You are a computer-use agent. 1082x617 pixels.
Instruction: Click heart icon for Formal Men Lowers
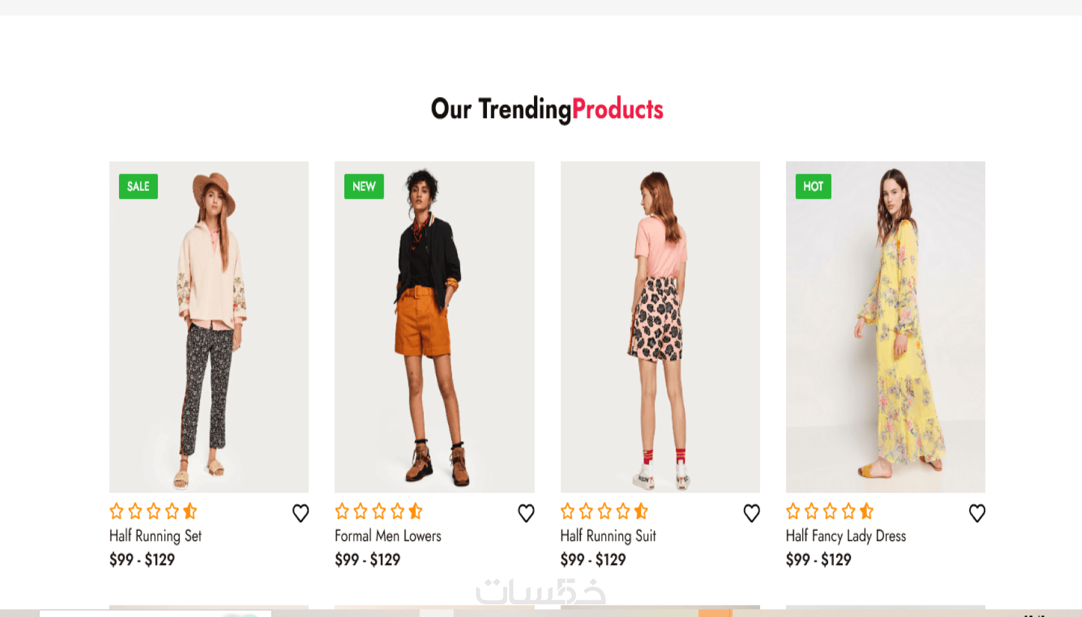[x=526, y=513]
